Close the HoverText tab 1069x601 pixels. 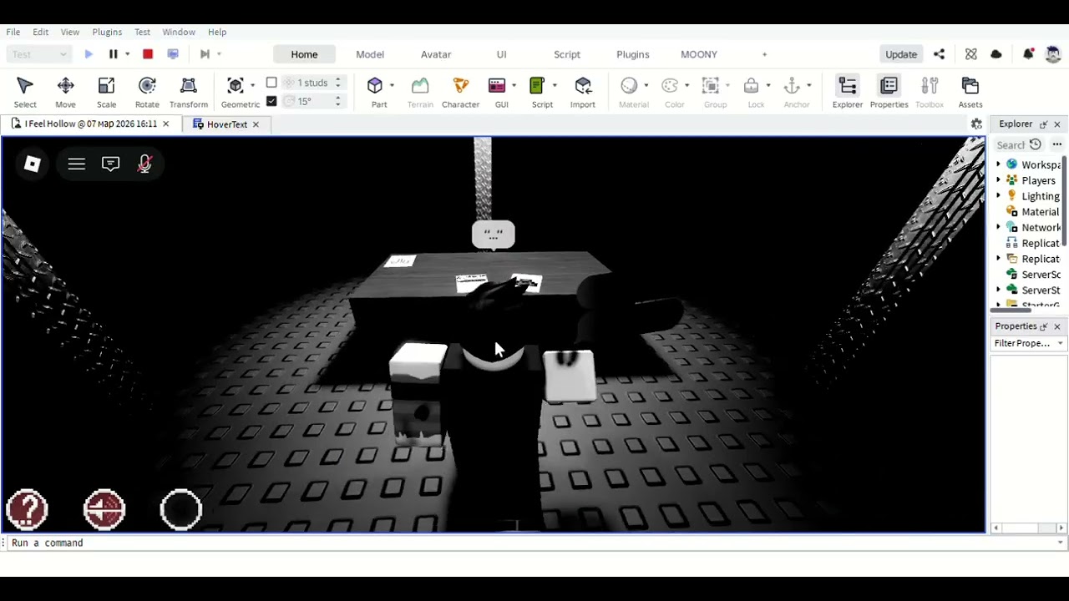coord(256,124)
